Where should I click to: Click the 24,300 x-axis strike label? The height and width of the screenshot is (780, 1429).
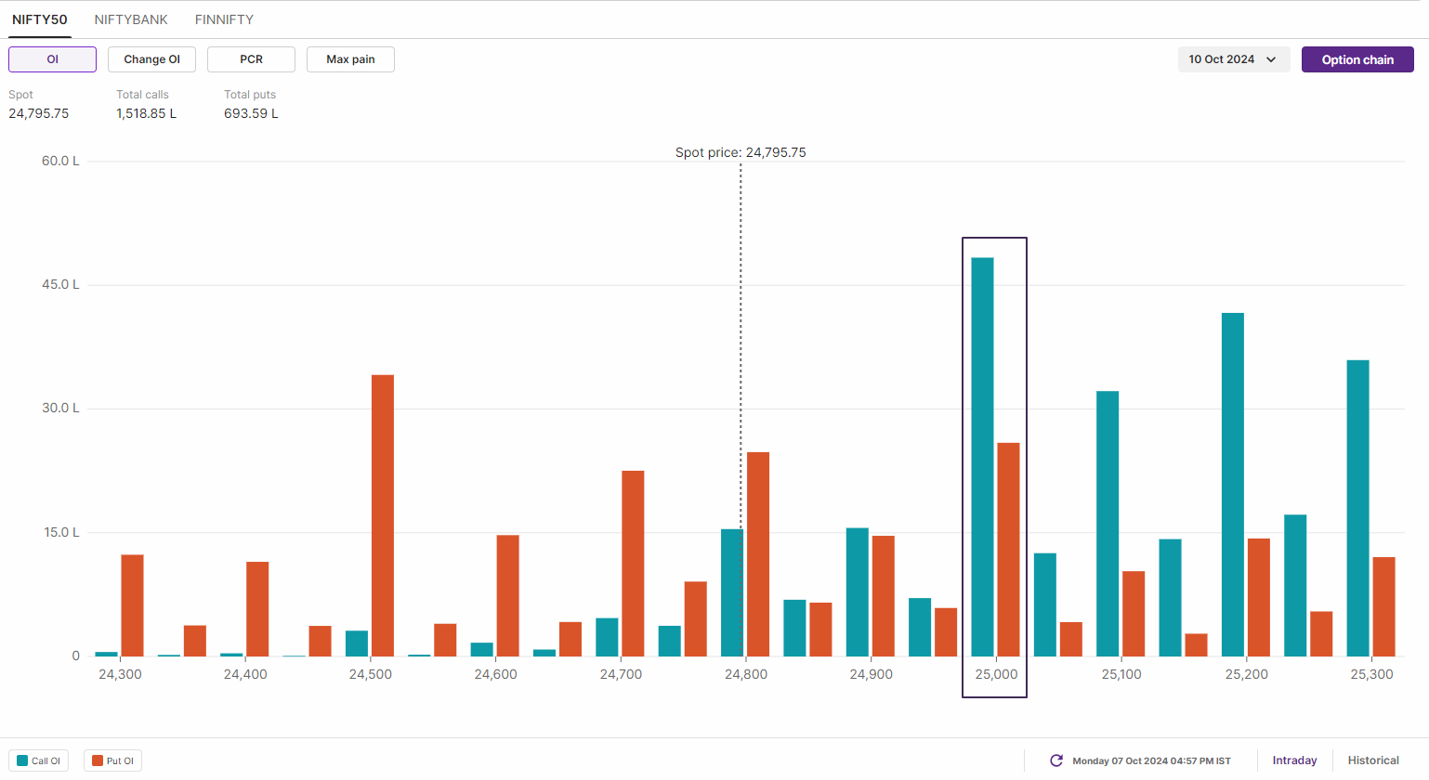(120, 674)
